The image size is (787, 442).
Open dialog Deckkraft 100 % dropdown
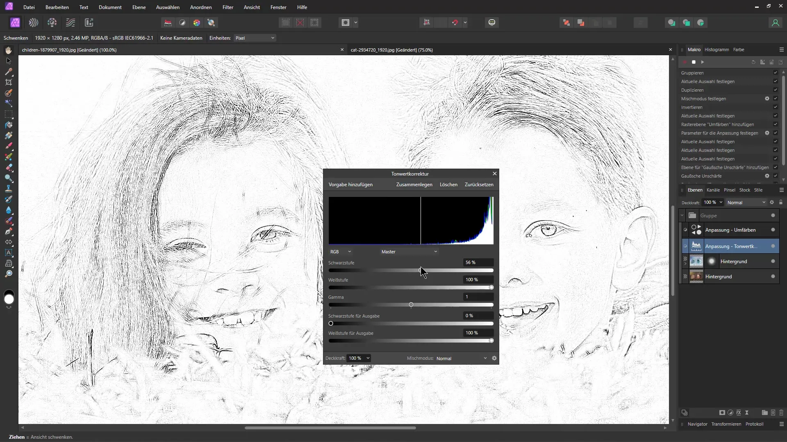point(359,358)
